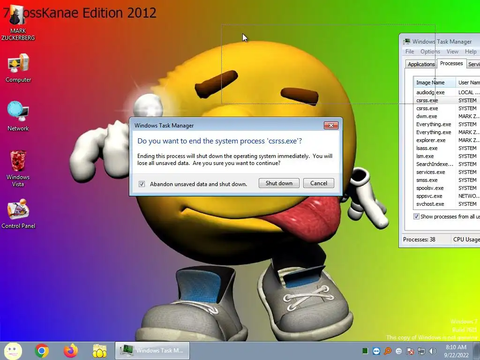The height and width of the screenshot is (360, 480).
Task: Open the Network desktop icon
Action: (18, 116)
